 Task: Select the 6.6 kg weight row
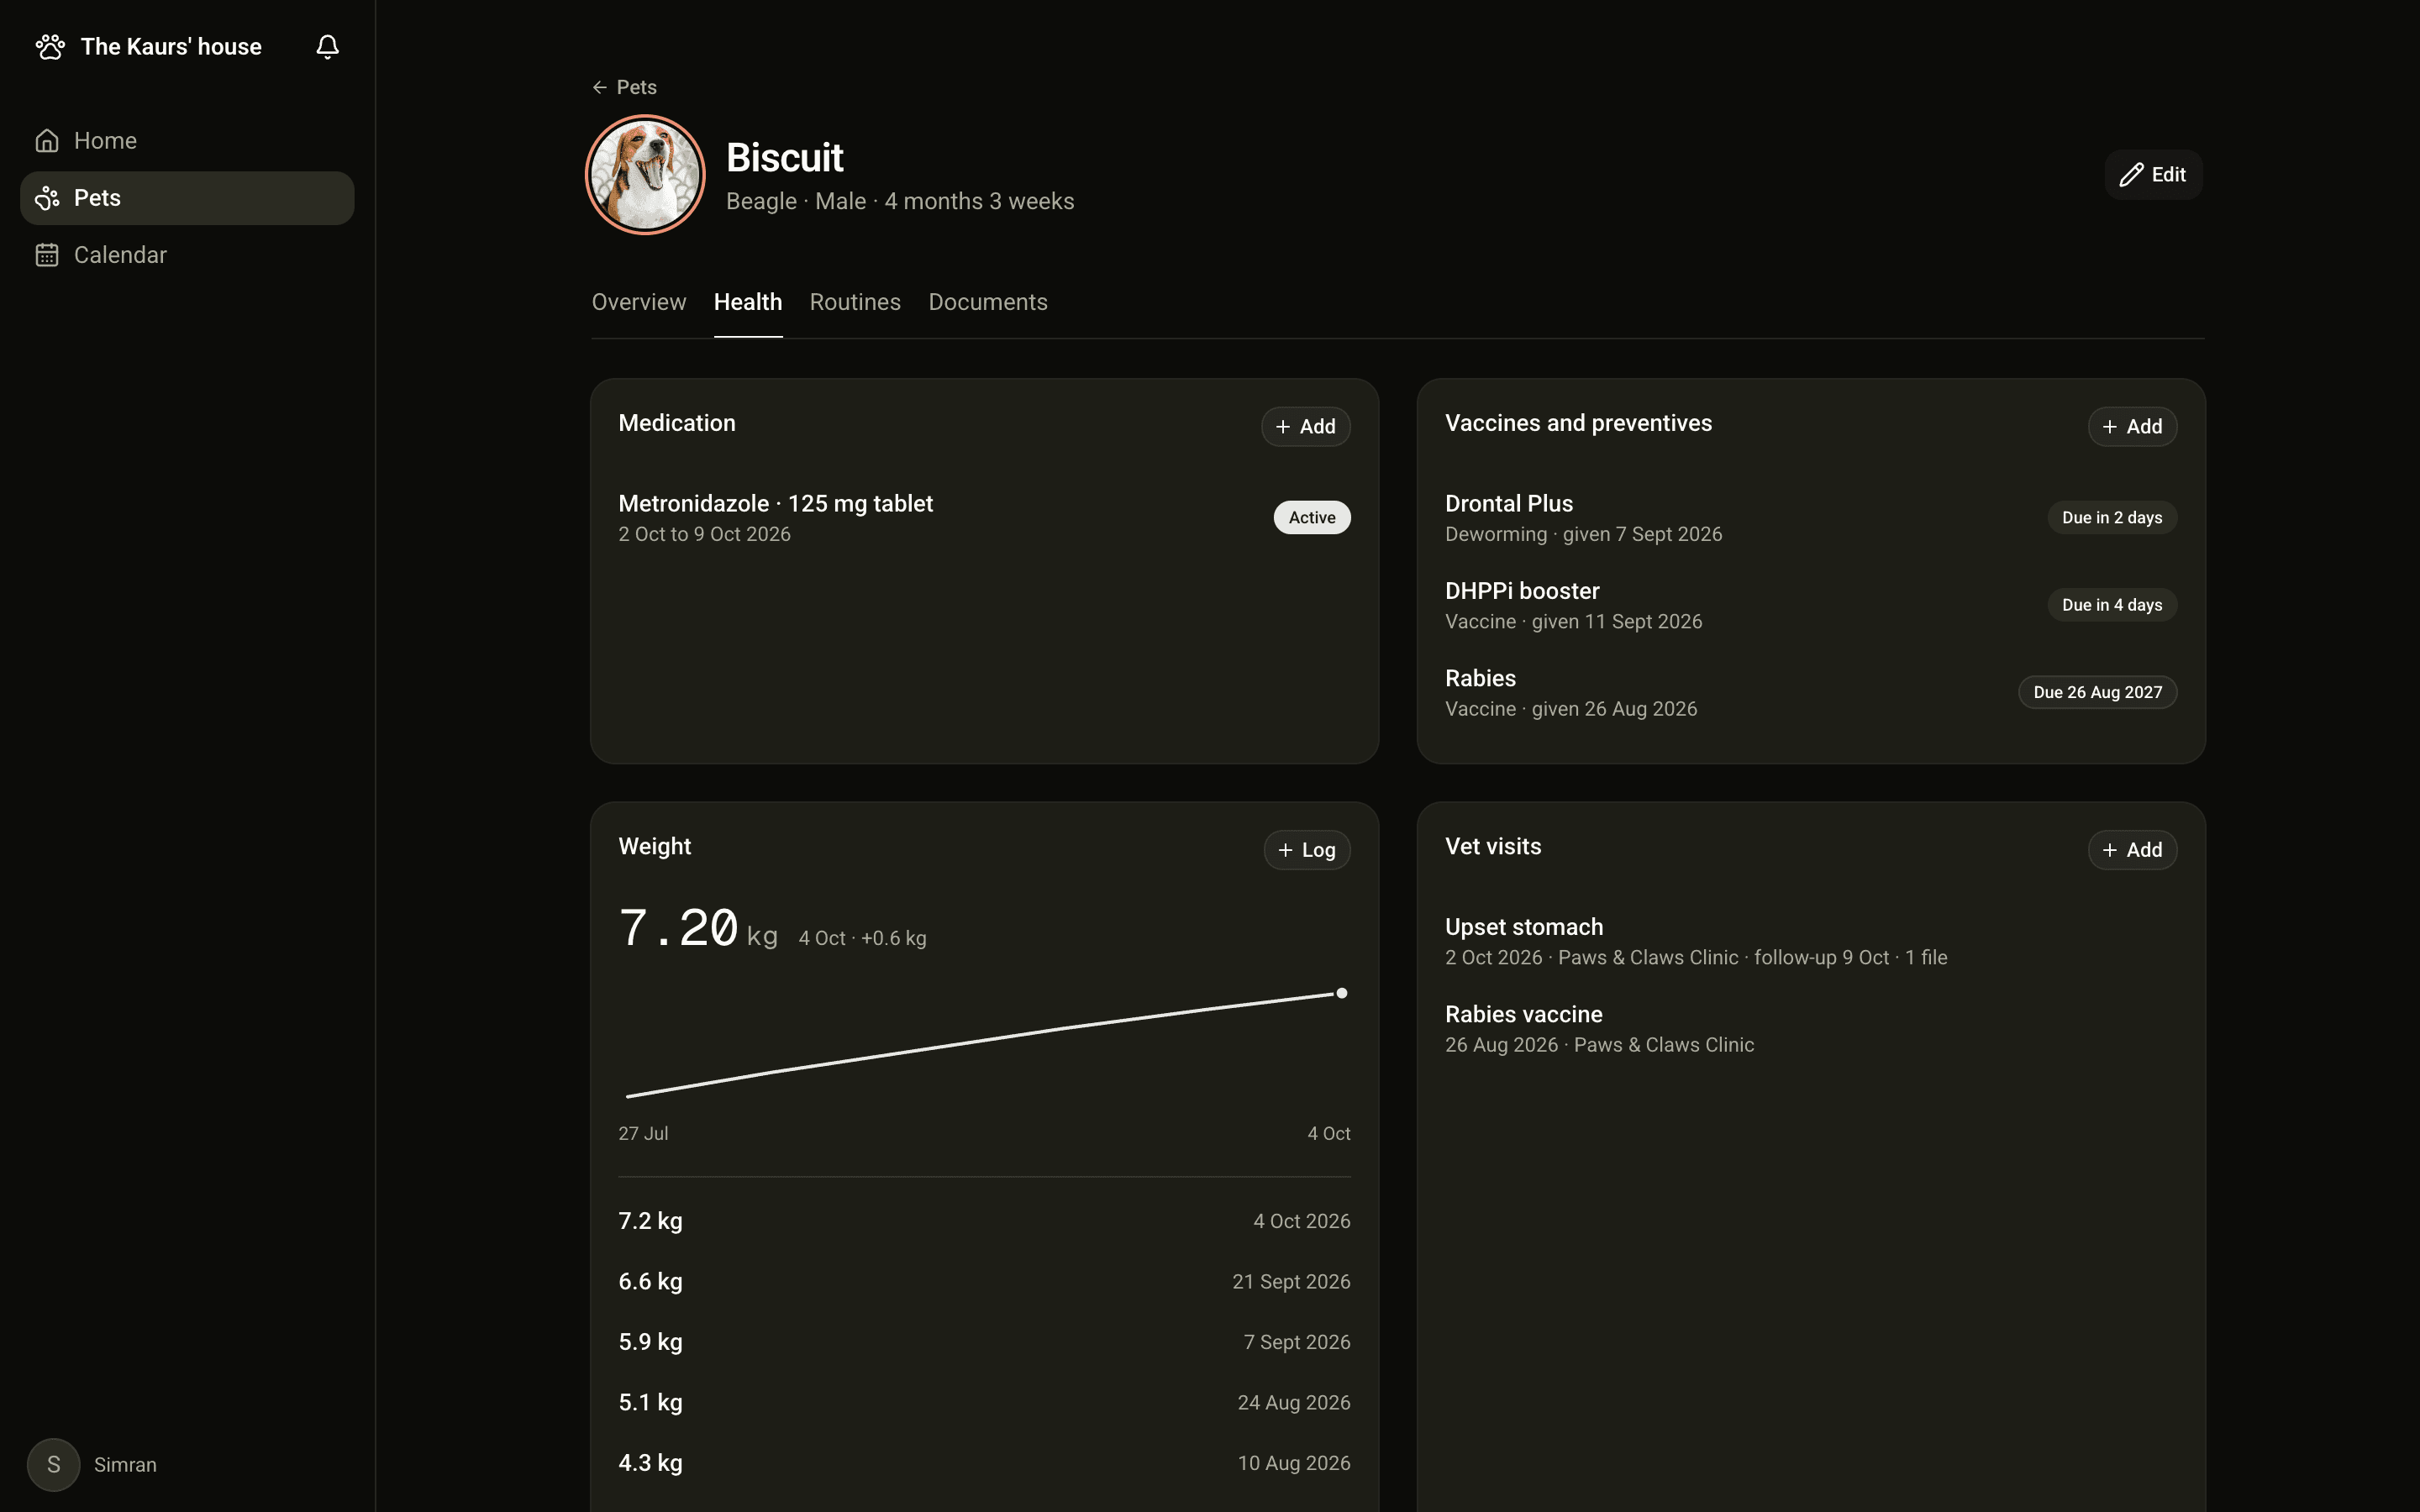click(984, 1282)
